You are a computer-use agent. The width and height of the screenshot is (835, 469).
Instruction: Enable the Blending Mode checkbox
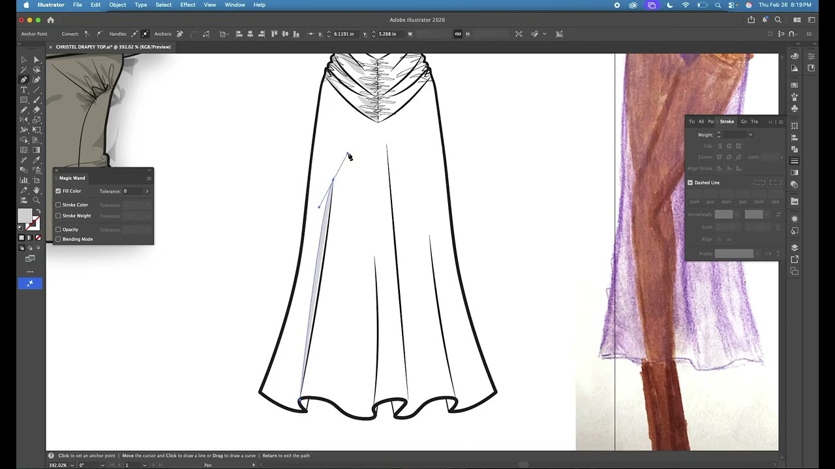click(58, 239)
